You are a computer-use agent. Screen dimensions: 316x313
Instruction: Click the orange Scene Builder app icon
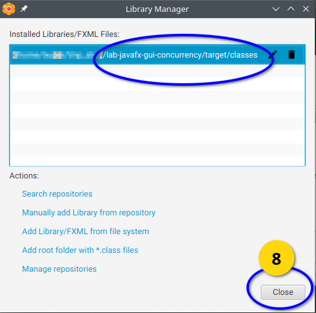pos(9,9)
